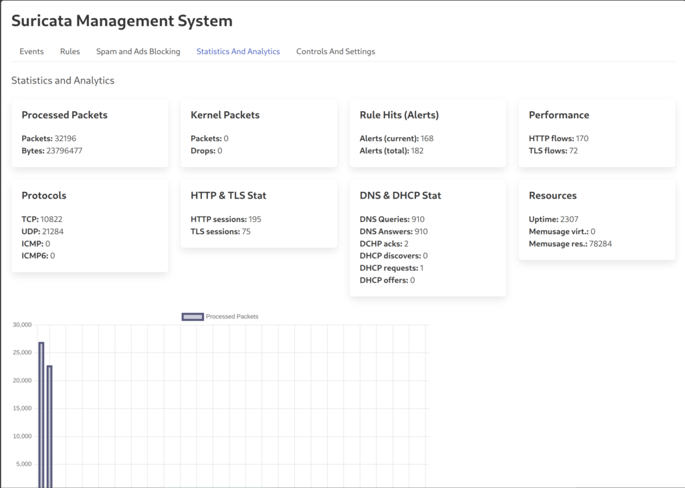Image resolution: width=685 pixels, height=488 pixels.
Task: Click the Rule Hits (Alerts) card
Action: tap(427, 132)
